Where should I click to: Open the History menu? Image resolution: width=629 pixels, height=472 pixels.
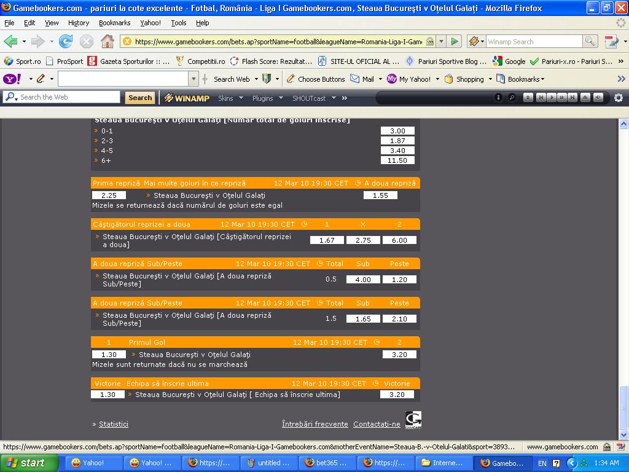[x=79, y=23]
